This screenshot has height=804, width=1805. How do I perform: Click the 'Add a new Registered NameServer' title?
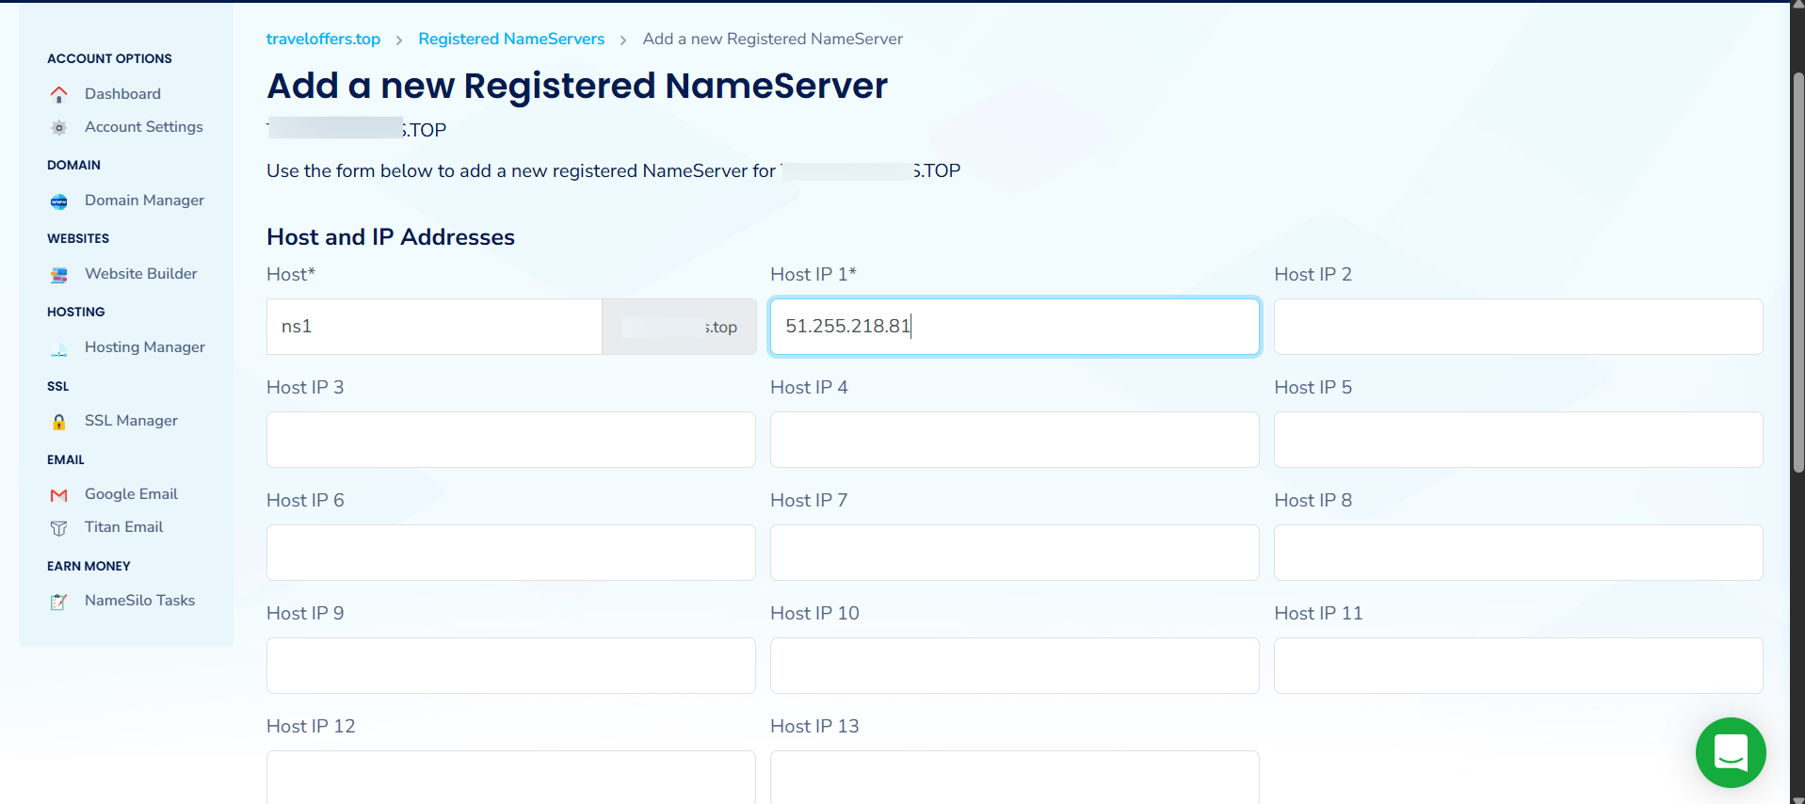click(577, 86)
